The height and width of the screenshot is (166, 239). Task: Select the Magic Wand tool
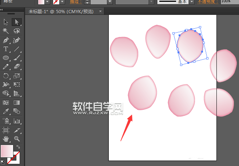[x=6, y=31]
